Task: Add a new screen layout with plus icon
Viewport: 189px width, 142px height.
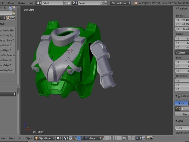Action: point(66,3)
